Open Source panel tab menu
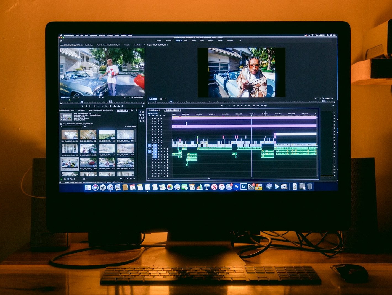Viewport: 392px width, 295px height. tap(82, 45)
